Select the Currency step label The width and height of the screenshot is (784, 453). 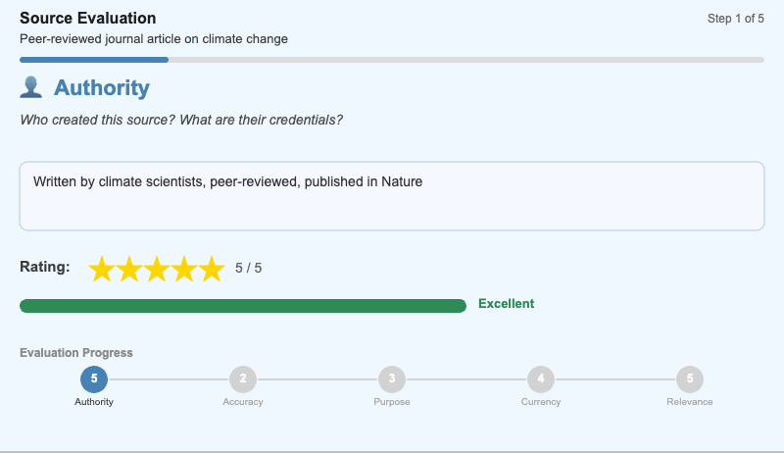coord(541,402)
